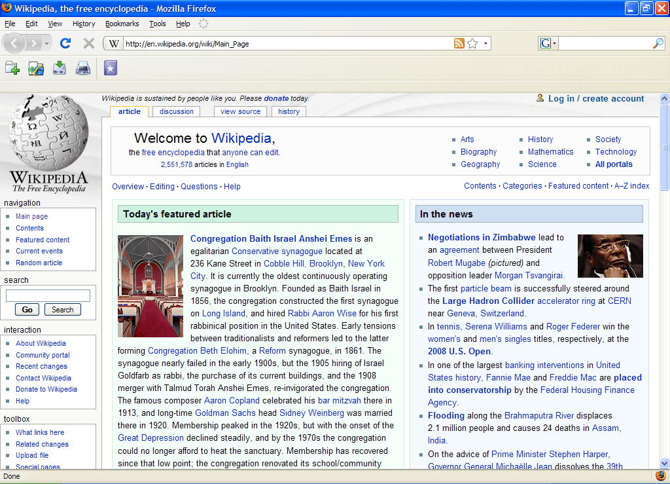Click the Categories link
This screenshot has height=484, width=670.
(522, 186)
